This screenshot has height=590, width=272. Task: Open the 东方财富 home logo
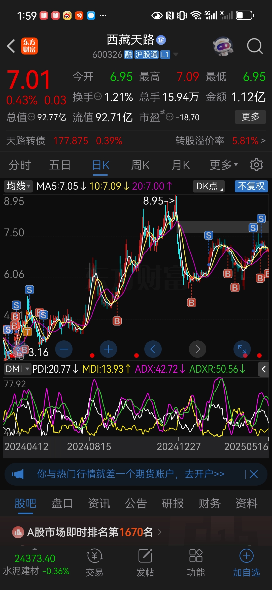[29, 46]
